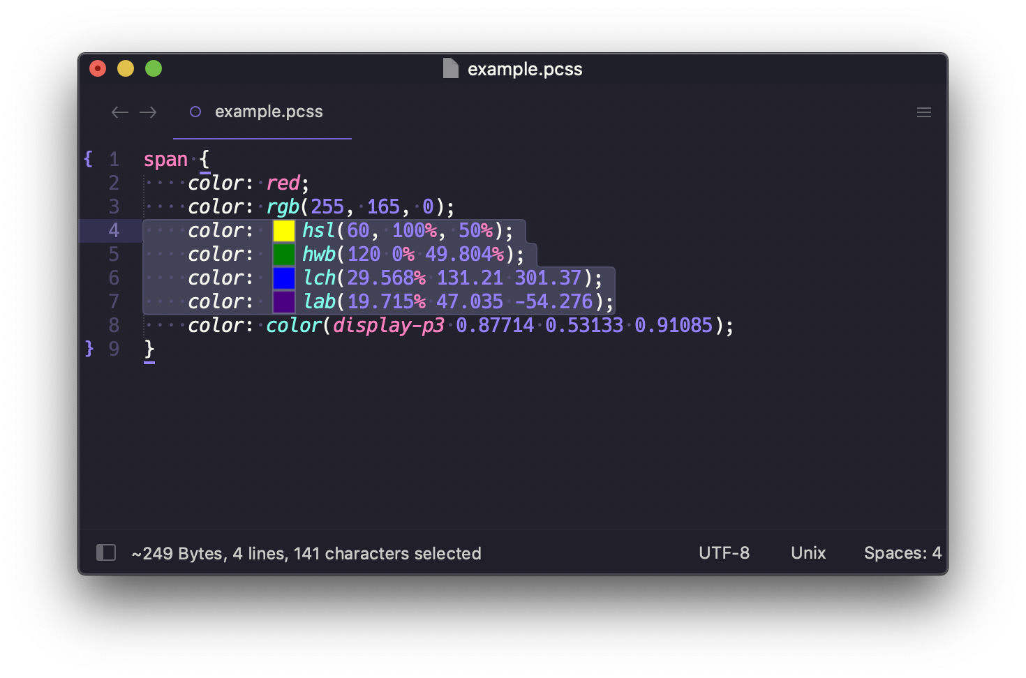Open the Spaces: 4 indentation setting

click(x=902, y=553)
